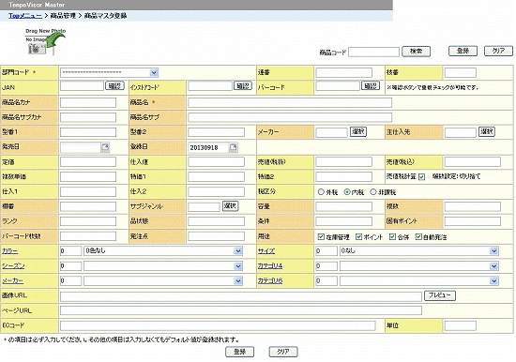Viewport: 516px width, 362px height.
Task: Toggle the usage checkbox between ポイント and 自動発注
Action: pyautogui.click(x=392, y=236)
